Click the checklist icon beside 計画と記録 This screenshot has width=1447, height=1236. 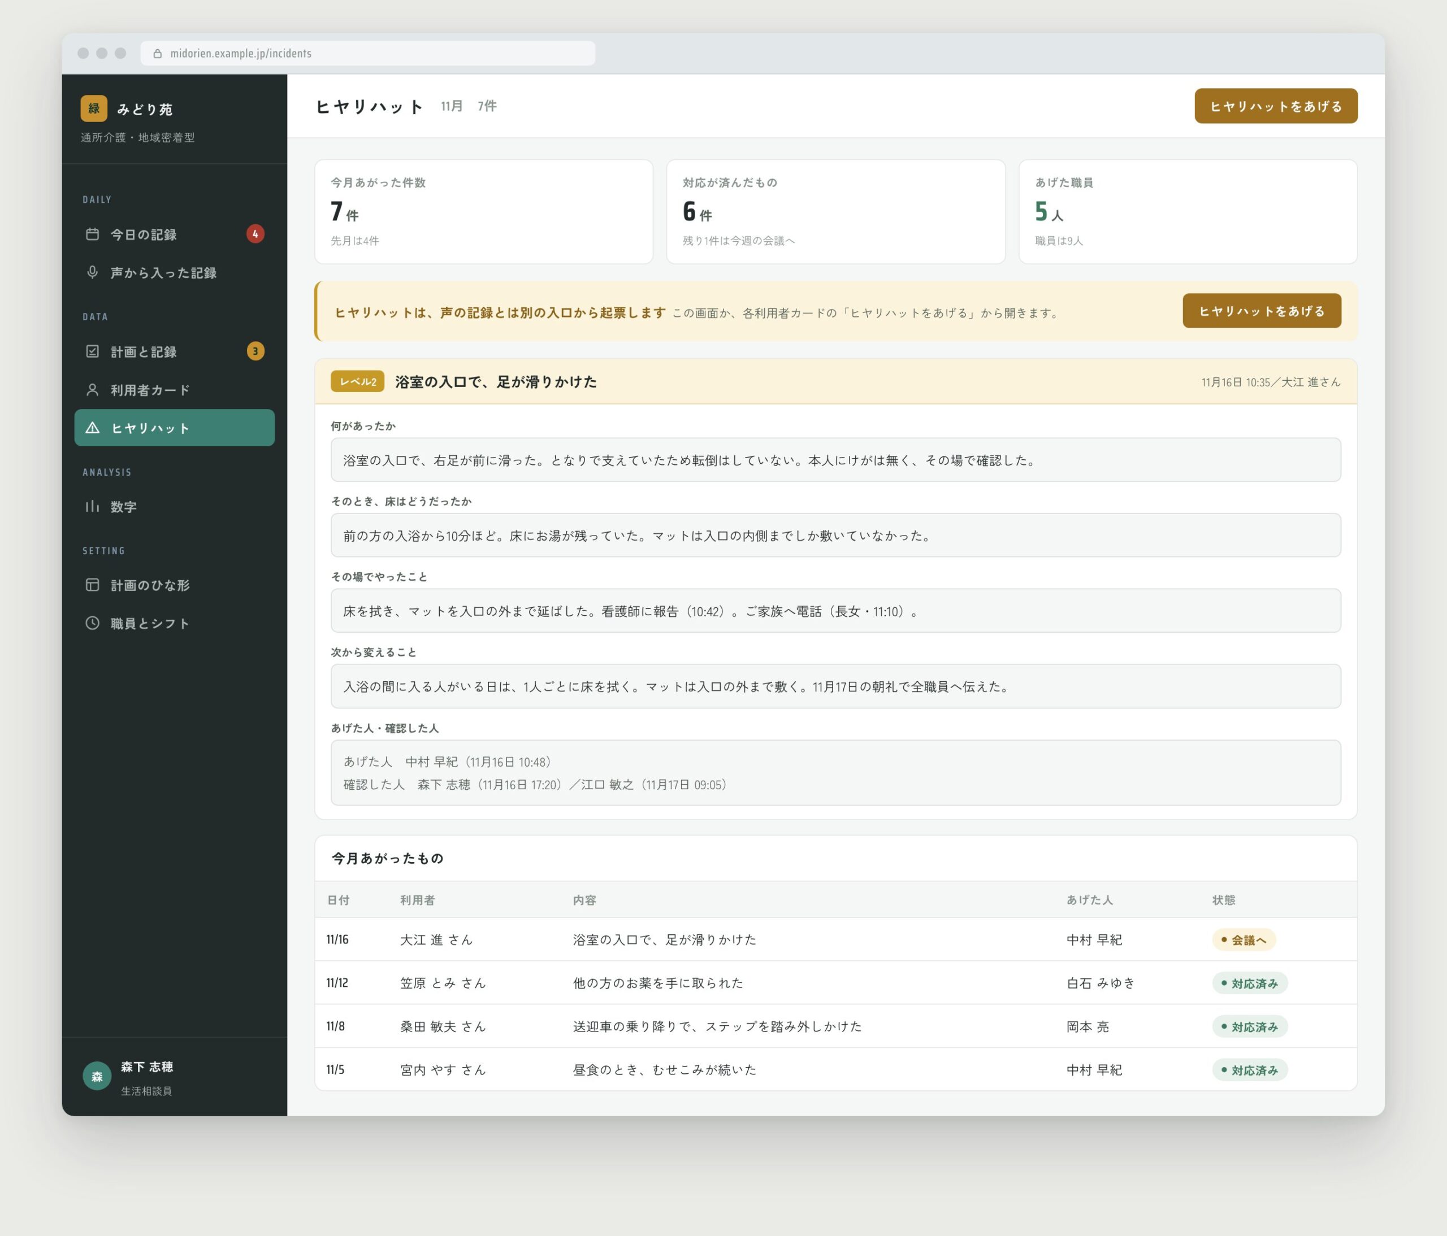point(92,351)
